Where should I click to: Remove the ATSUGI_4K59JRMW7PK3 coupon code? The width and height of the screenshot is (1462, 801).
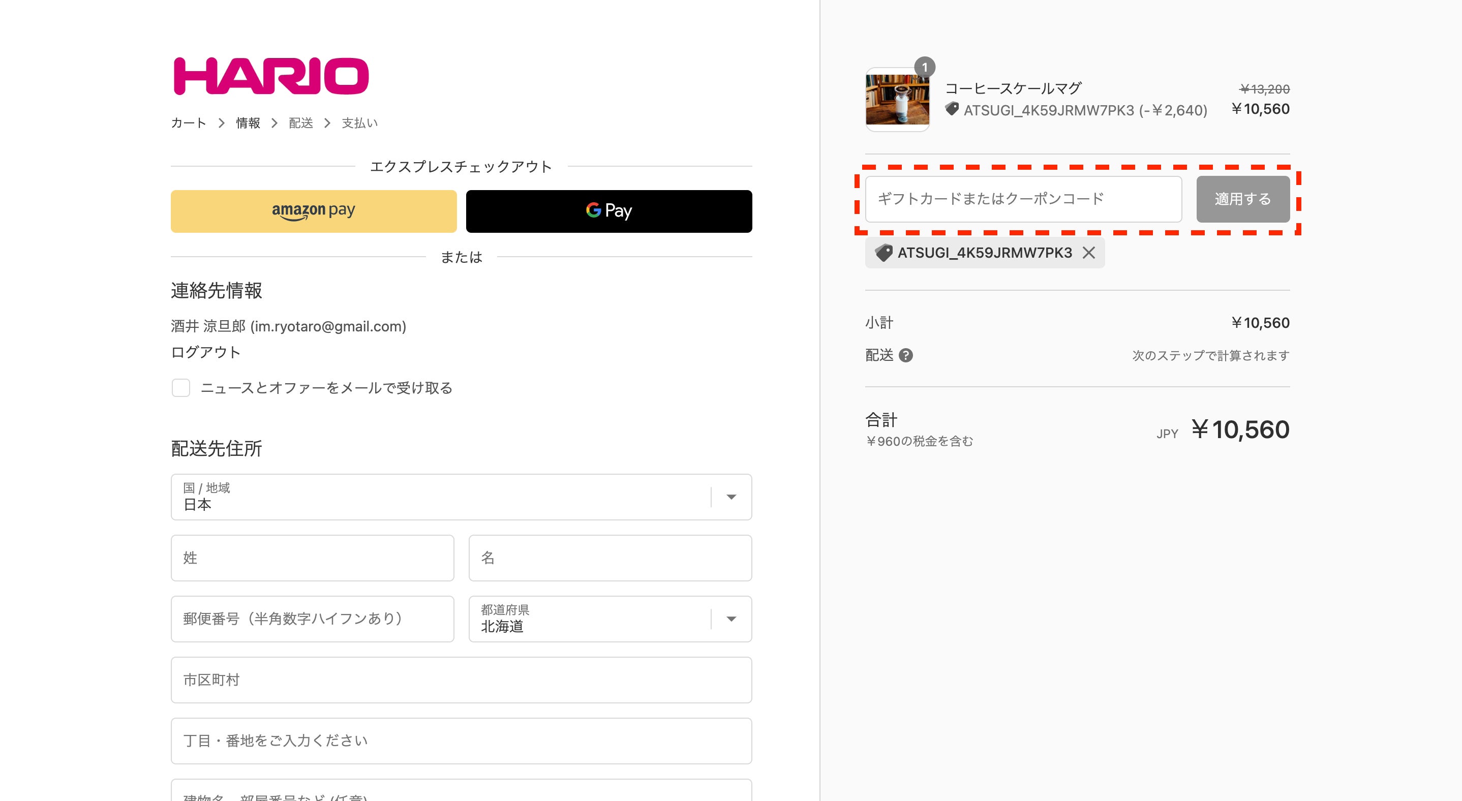click(1088, 253)
